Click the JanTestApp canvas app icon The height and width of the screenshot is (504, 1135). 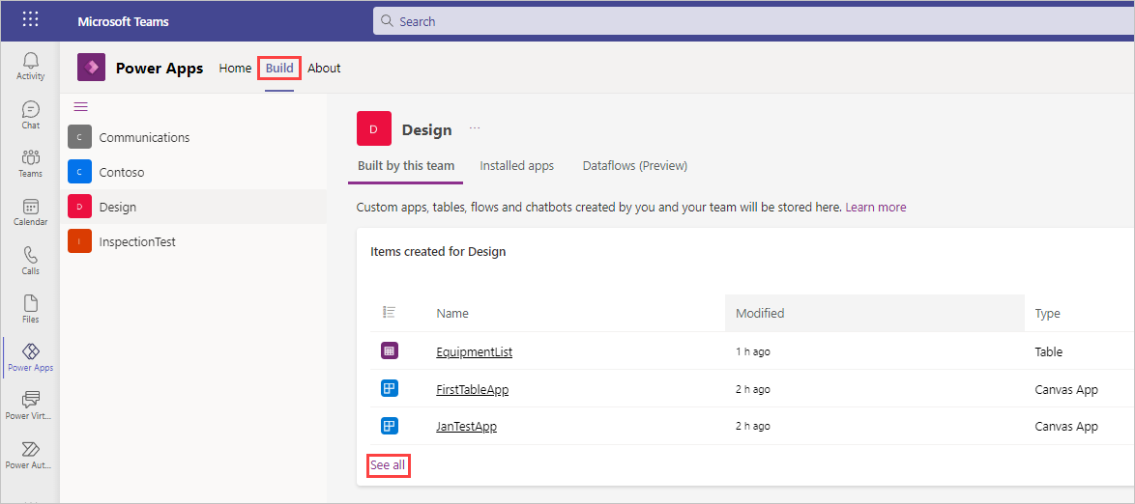[x=390, y=426]
